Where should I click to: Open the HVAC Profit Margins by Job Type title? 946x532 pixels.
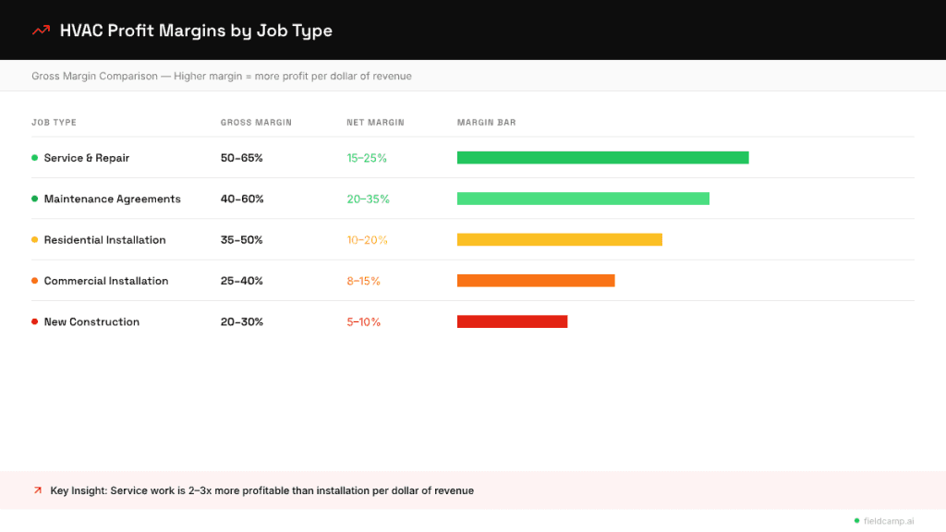[x=196, y=30]
